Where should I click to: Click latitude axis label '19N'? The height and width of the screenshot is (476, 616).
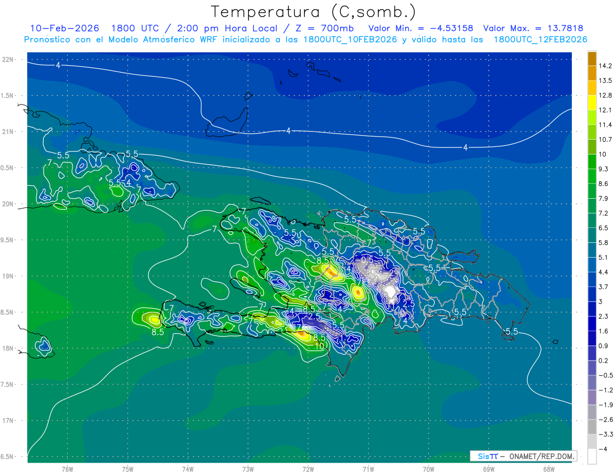pyautogui.click(x=8, y=276)
